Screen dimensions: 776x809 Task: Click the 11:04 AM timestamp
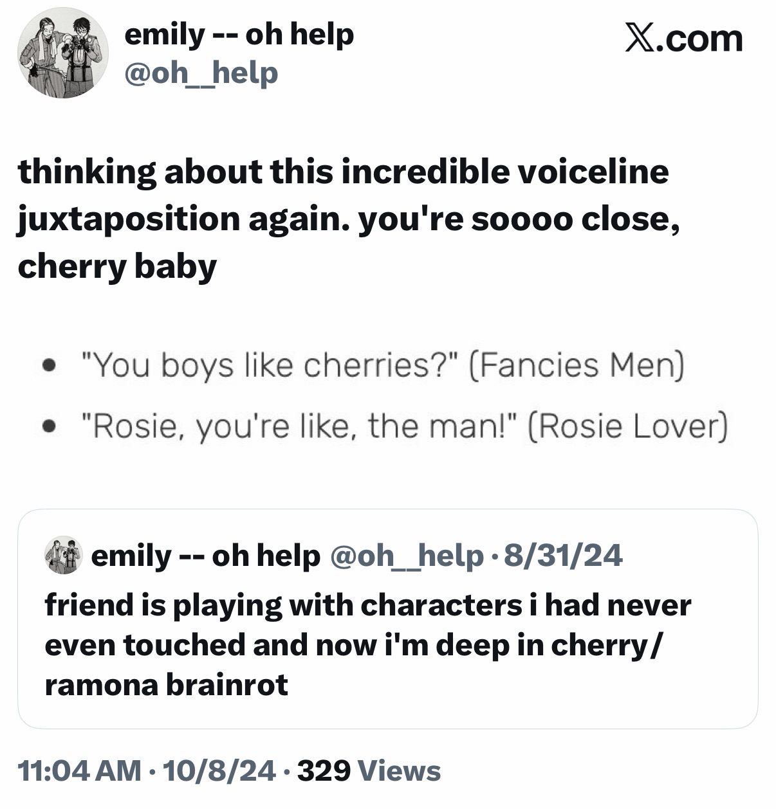pyautogui.click(x=80, y=770)
